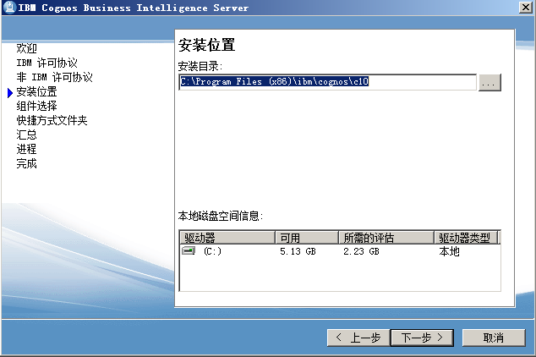Click the 安装位置 page heading
This screenshot has width=536, height=357.
point(206,45)
